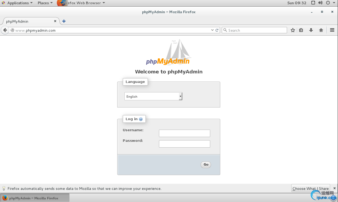Open the Language English dropdown
Image resolution: width=338 pixels, height=202 pixels.
tap(153, 96)
